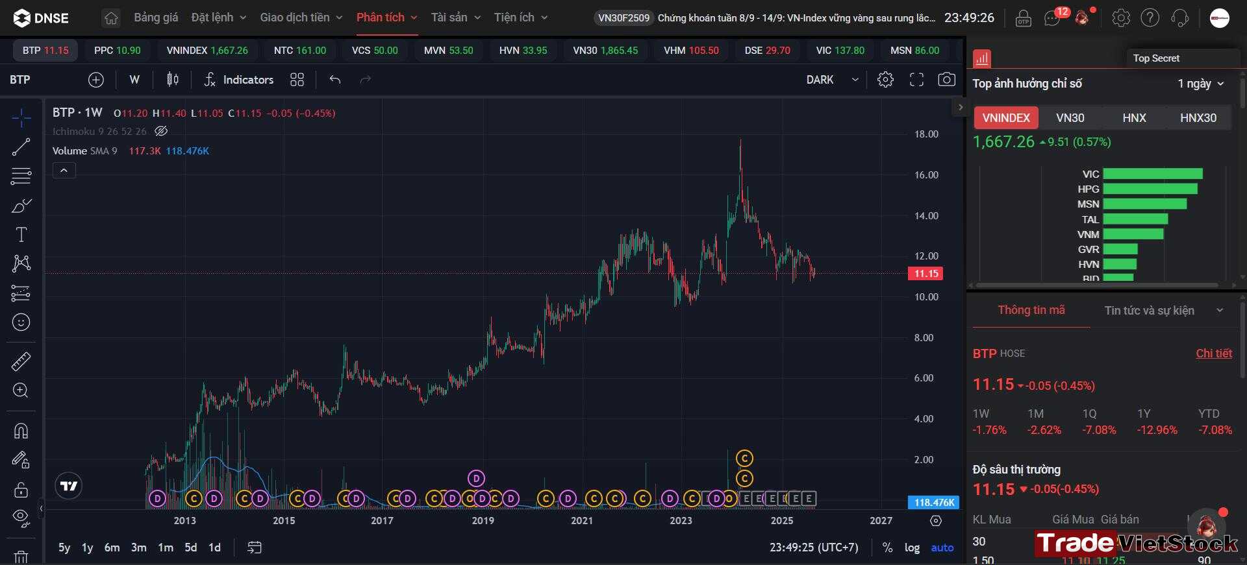Select the text annotation tool
The width and height of the screenshot is (1247, 565).
(21, 234)
